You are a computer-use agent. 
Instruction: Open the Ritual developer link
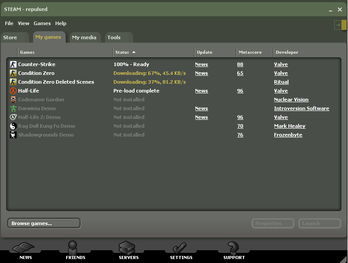click(x=281, y=82)
